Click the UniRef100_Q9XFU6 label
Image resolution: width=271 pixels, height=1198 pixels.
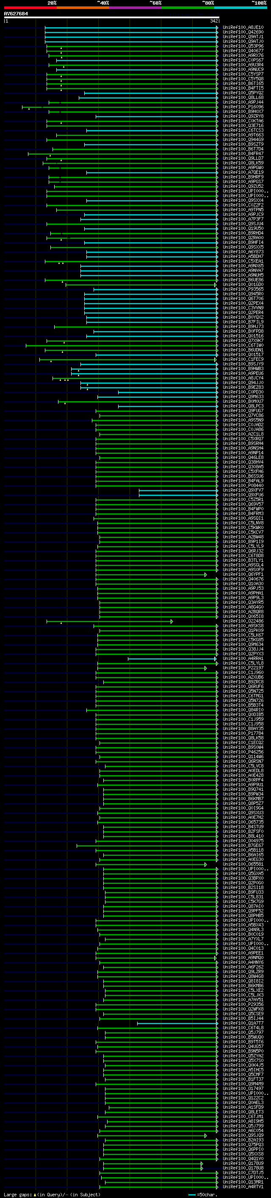coord(243,495)
